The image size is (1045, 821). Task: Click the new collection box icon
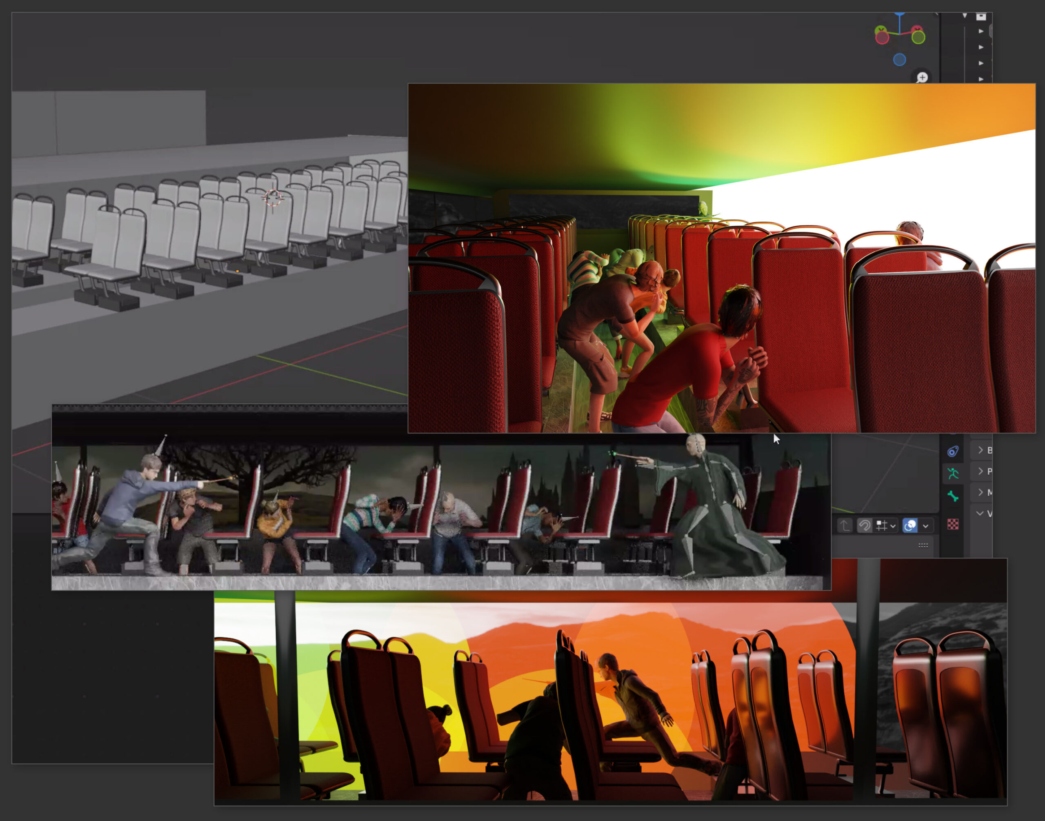pos(981,17)
